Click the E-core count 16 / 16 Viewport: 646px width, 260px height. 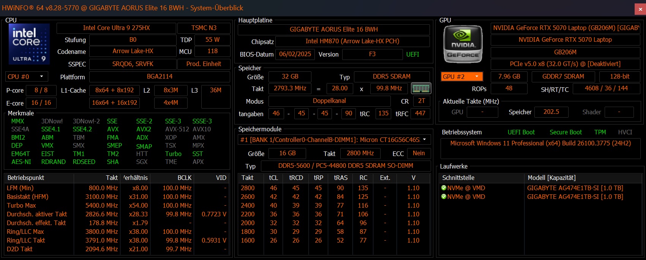click(x=41, y=103)
